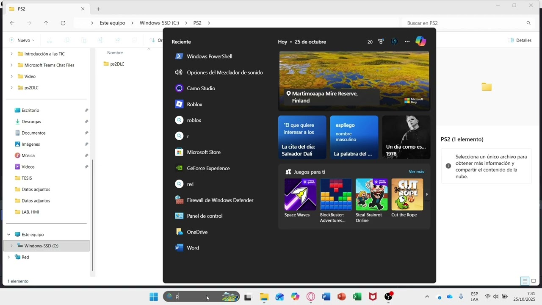Click the taskbar search box

tap(202, 297)
